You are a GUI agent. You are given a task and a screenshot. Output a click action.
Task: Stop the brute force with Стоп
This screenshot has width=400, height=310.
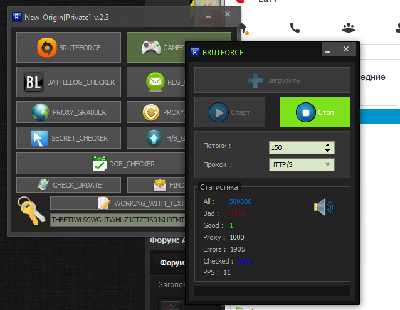coord(315,112)
